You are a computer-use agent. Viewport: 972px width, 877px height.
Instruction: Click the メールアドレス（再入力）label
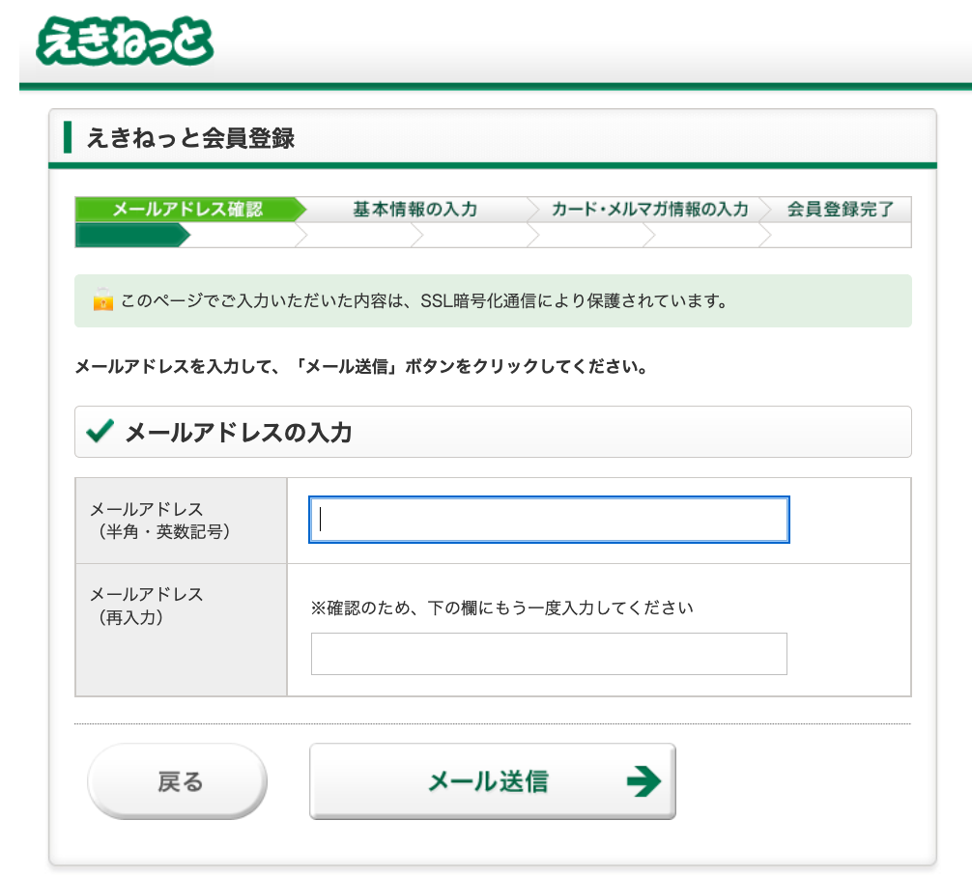pos(146,606)
